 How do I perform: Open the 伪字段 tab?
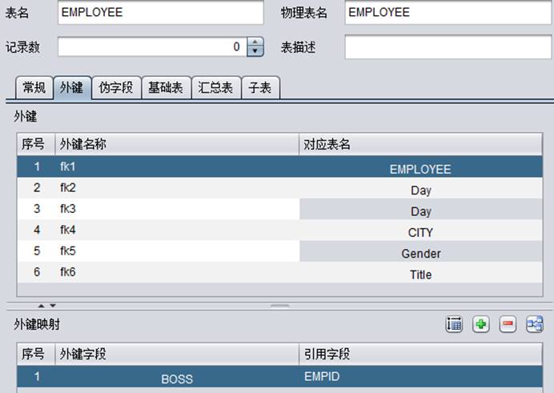point(117,88)
